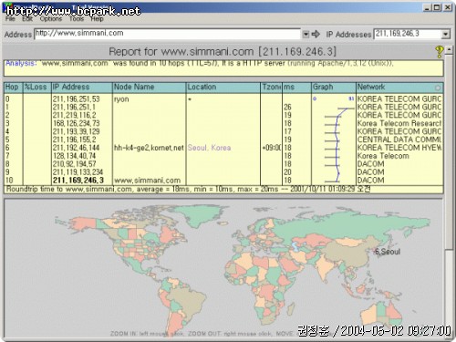Click the Seoul, Korea location link
456x342 pixels.
point(209,148)
